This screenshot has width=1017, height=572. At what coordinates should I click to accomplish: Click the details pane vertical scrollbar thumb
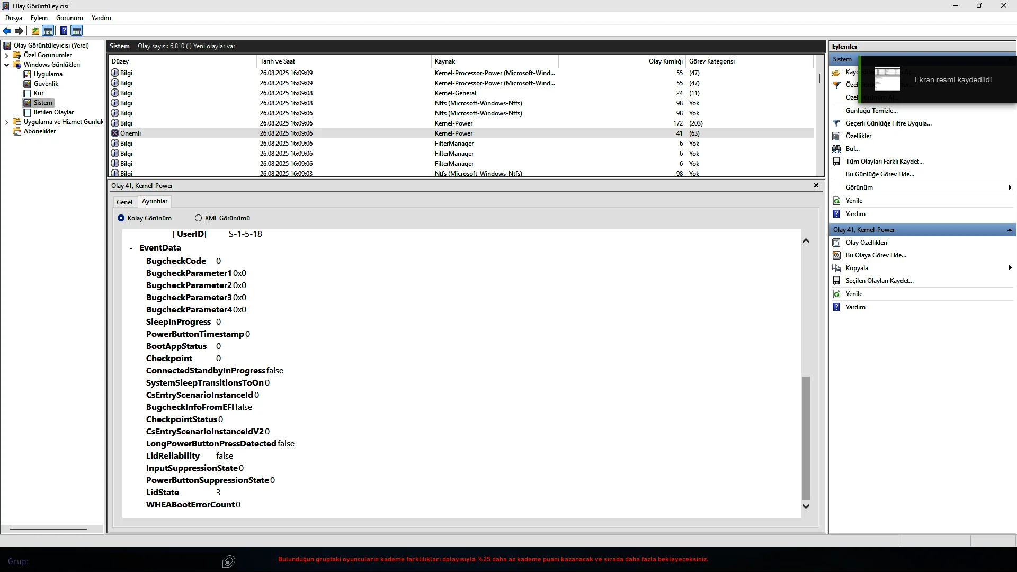coord(806,437)
